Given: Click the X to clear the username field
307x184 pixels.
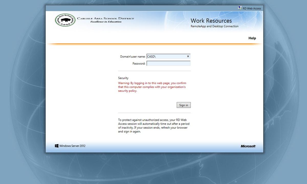Looking at the screenshot, I should point(188,56).
